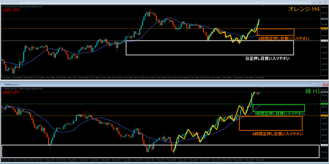
Task: Minimize the USDJPY H4 chart window
Action: pos(314,2)
